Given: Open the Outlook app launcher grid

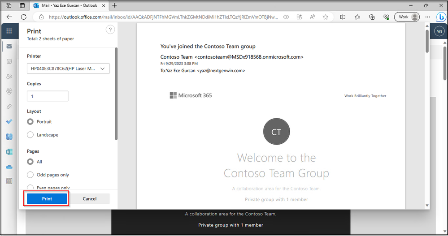Looking at the screenshot, I should coord(9,31).
